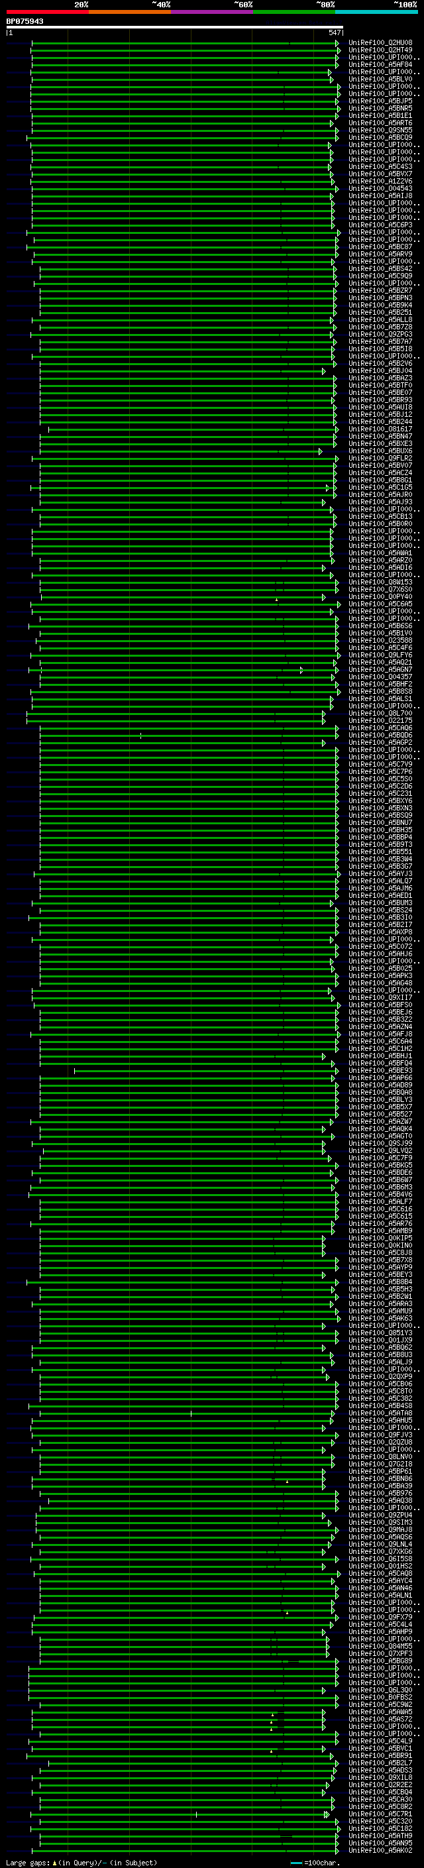Open hit UniRef100_A5AJ93

coord(380,502)
